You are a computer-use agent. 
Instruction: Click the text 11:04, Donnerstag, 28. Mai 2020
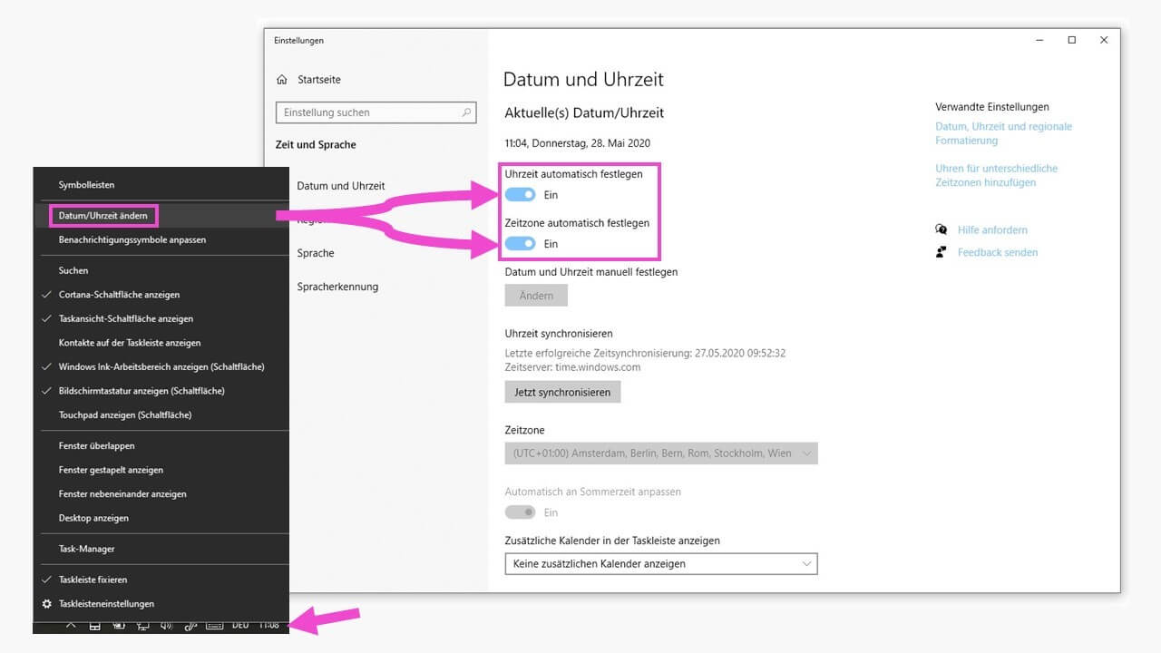point(578,143)
